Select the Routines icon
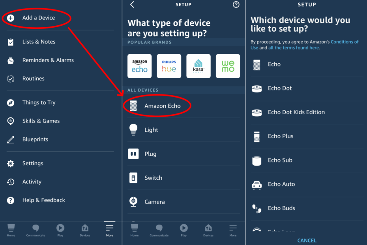 click(11, 79)
